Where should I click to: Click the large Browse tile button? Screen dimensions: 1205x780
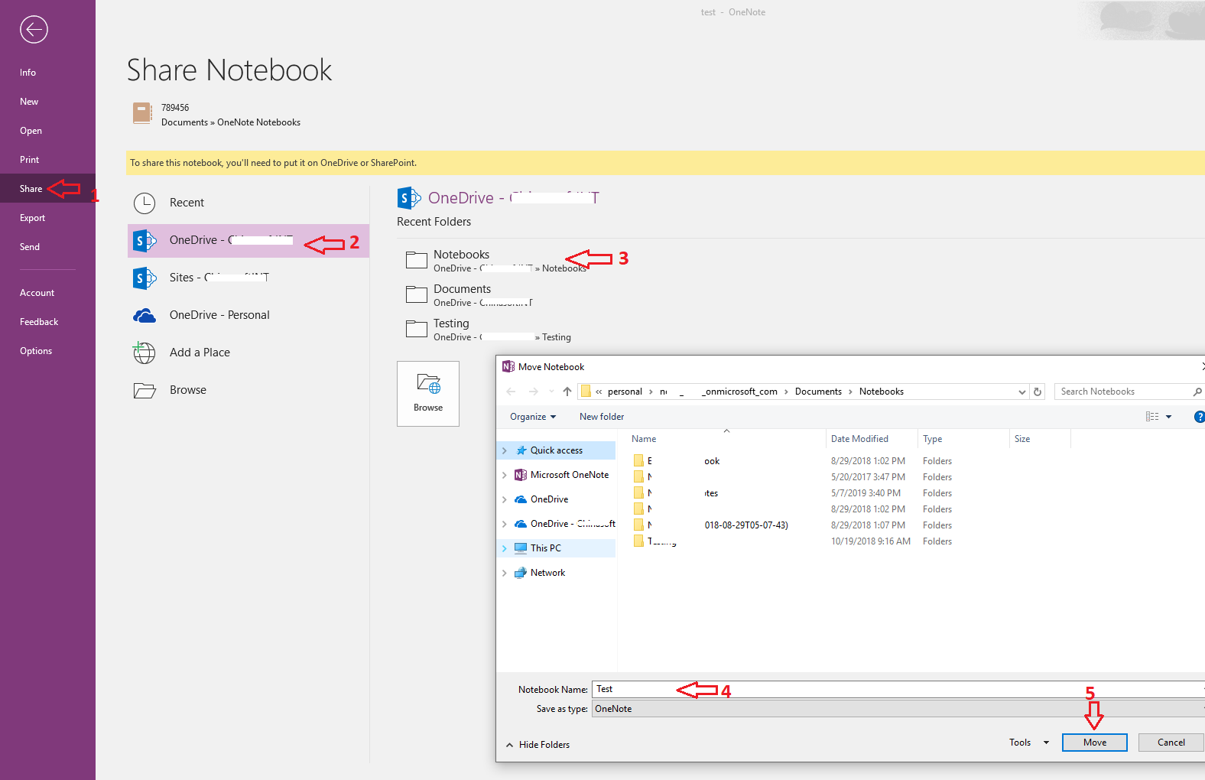[x=428, y=394]
